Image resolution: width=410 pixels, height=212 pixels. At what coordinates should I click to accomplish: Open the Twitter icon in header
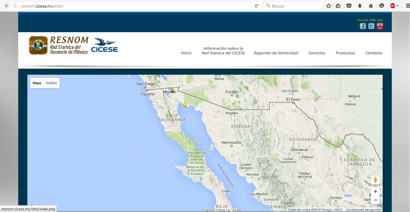pos(371,26)
